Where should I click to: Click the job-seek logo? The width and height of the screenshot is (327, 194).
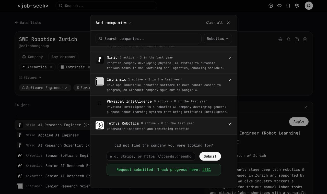[x=33, y=6]
